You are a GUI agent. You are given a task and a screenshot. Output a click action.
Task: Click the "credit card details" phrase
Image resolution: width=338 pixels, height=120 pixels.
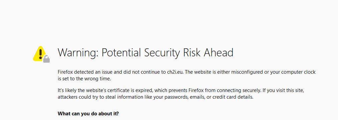233,97
